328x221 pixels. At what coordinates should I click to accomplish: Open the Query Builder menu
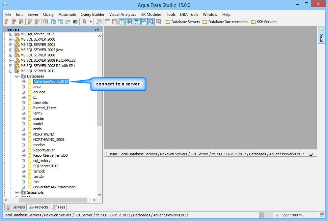click(x=93, y=15)
